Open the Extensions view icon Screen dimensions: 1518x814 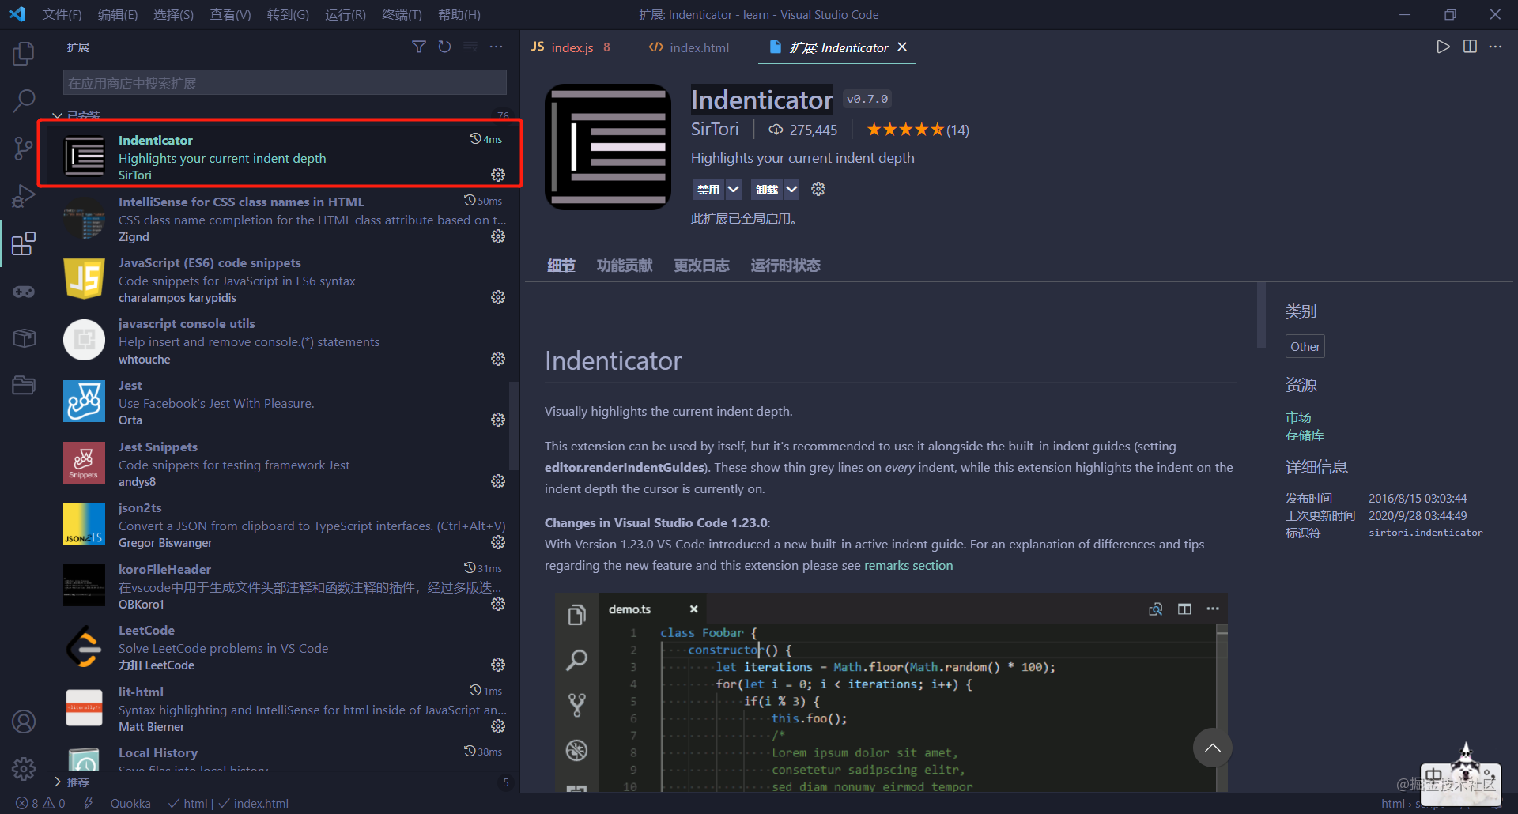24,243
